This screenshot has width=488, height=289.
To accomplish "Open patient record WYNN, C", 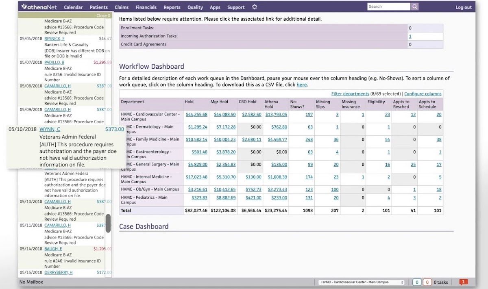I will click(x=49, y=129).
